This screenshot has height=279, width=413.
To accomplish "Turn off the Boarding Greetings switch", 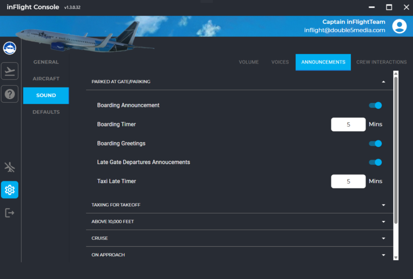I will pyautogui.click(x=375, y=144).
